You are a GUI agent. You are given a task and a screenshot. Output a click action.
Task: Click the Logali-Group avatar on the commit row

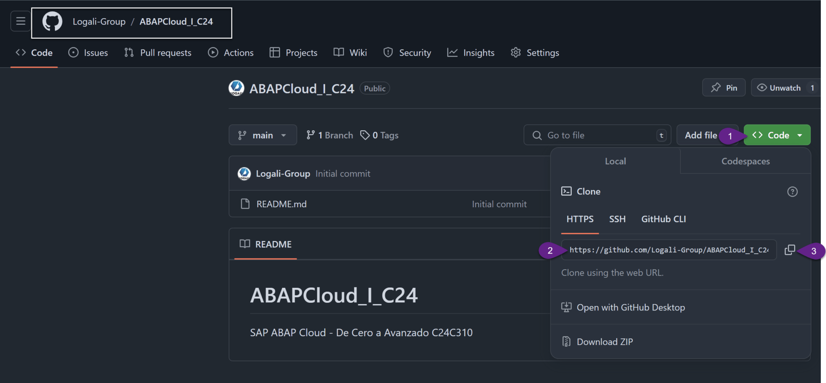[x=244, y=173]
